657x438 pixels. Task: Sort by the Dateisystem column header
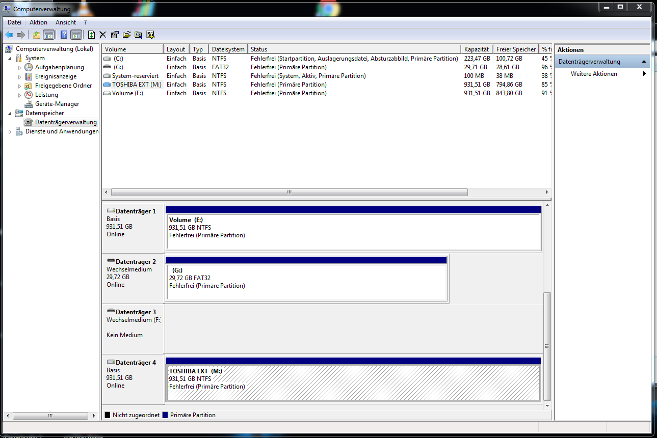228,49
